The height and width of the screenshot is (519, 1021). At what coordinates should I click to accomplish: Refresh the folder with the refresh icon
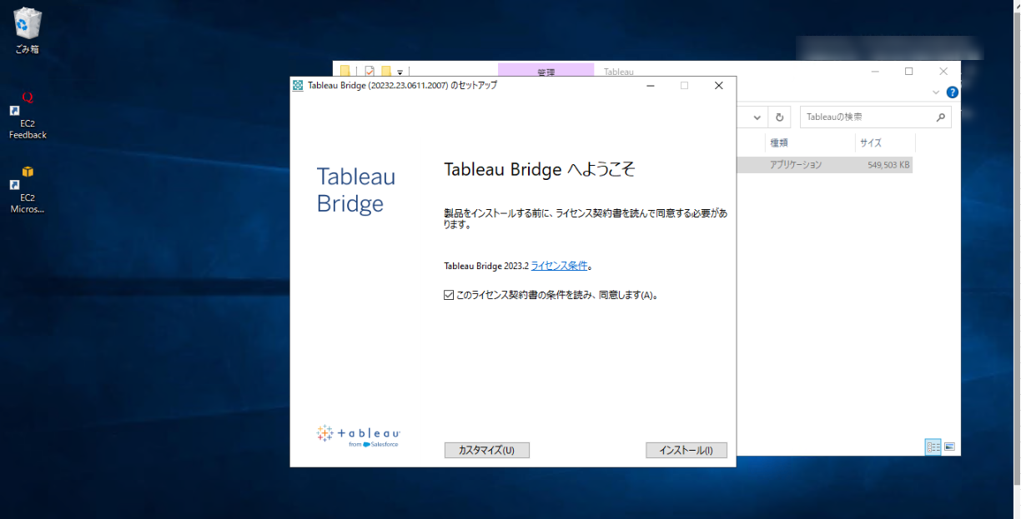(779, 117)
